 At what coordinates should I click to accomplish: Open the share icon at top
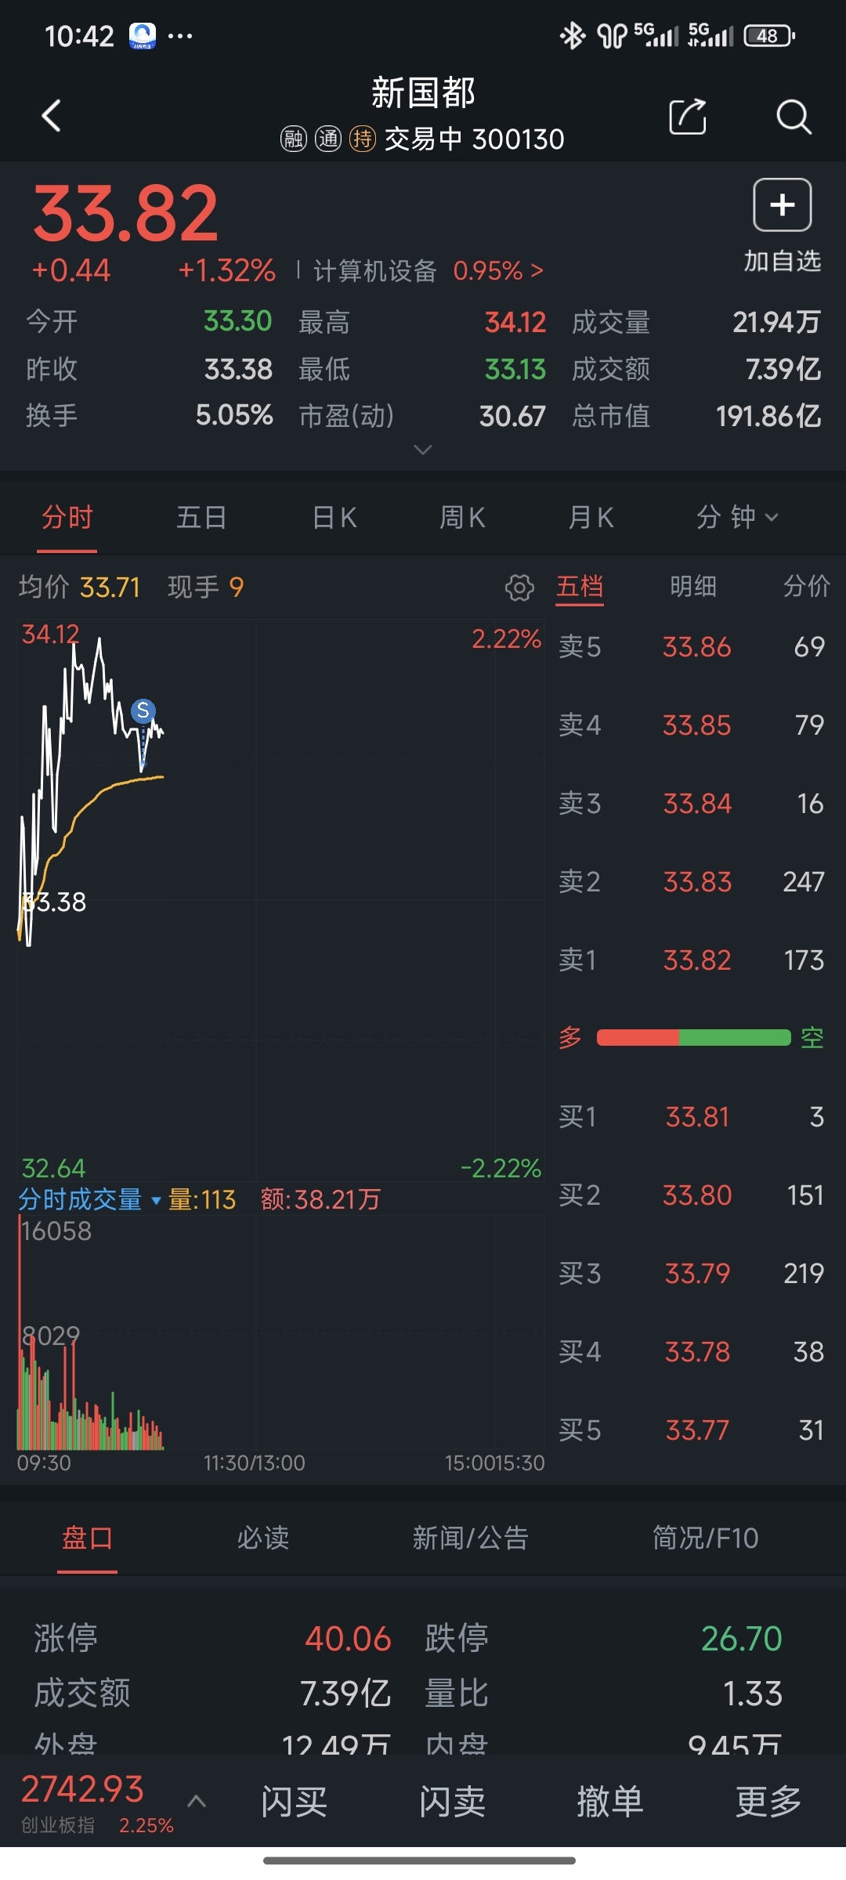tap(688, 117)
